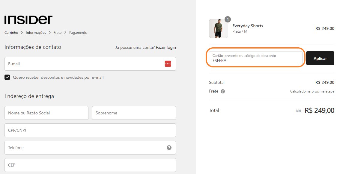The image size is (340, 174).
Task: Open the Everyday Shorts product thumbnail
Action: (x=218, y=28)
